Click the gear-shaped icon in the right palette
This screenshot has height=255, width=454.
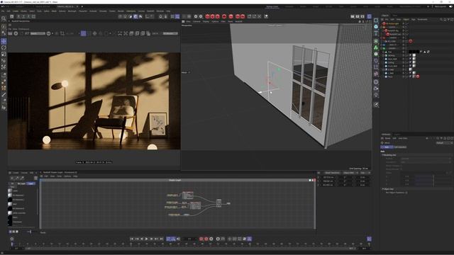click(376, 54)
